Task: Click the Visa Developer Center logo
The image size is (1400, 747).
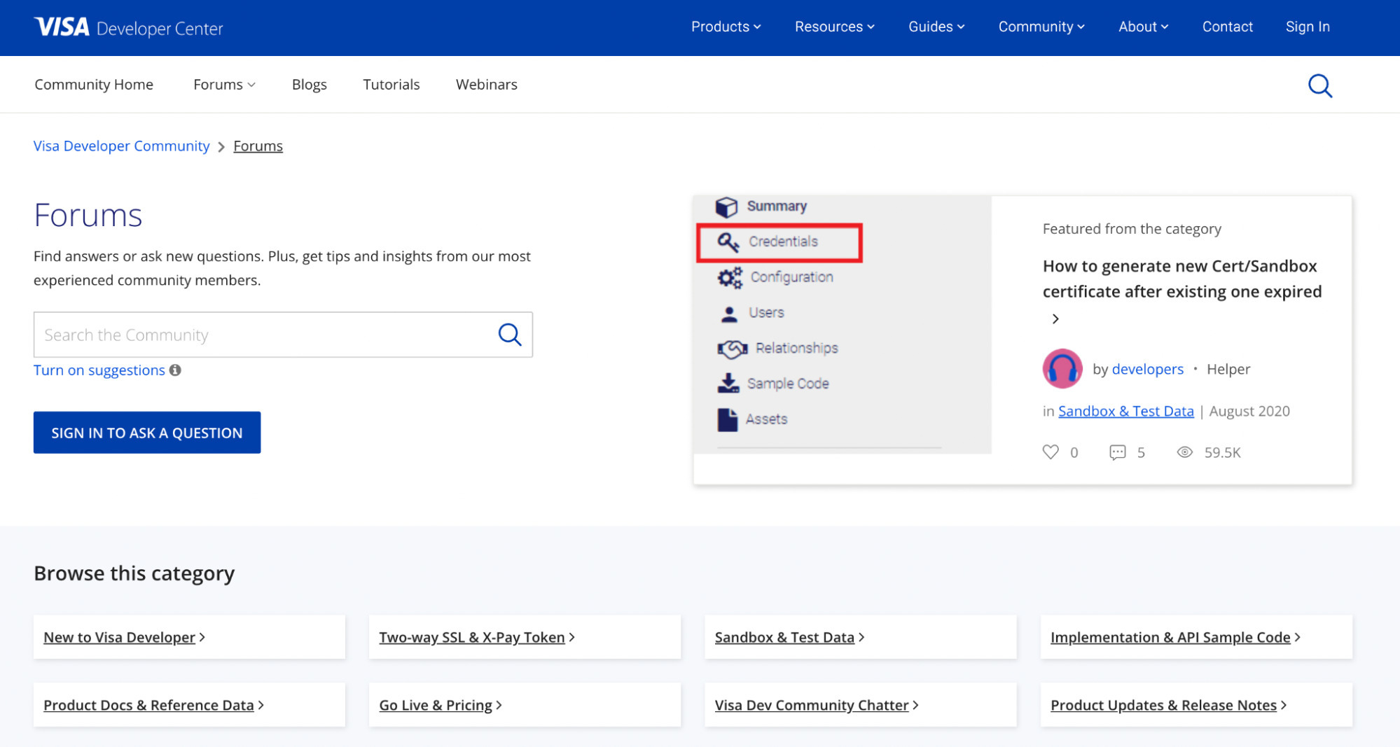Action: point(129,27)
